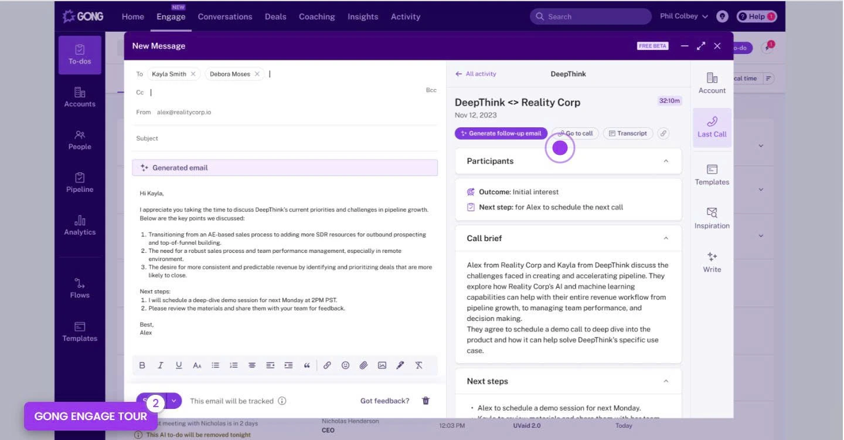Delete the draft with the trash icon
The image size is (844, 440).
click(426, 401)
